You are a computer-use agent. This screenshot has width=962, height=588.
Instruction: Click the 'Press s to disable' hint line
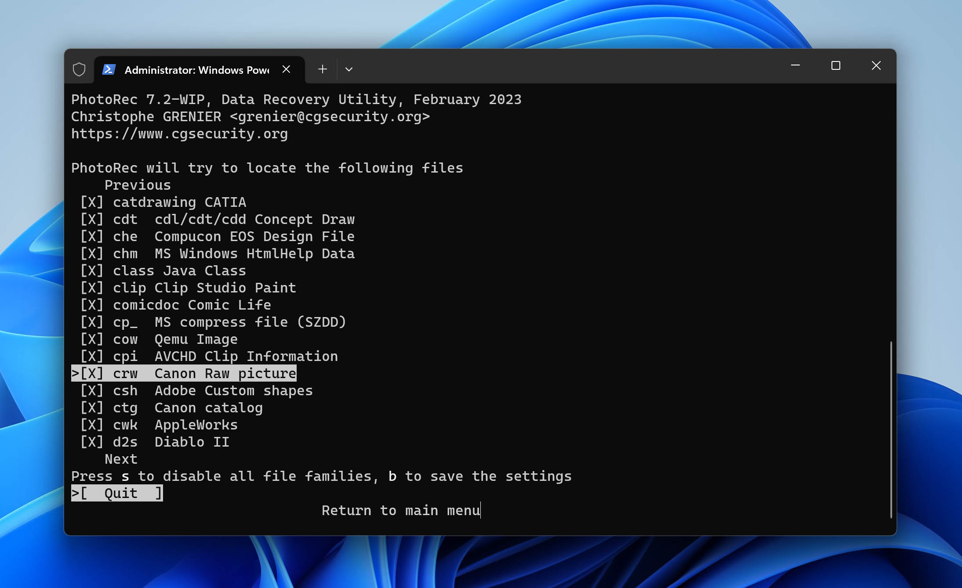coord(321,476)
